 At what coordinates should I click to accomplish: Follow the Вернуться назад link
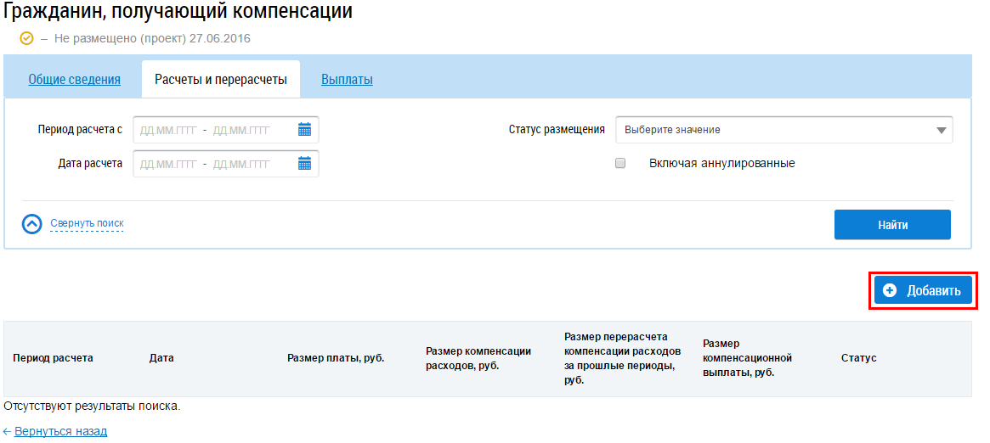pyautogui.click(x=60, y=431)
